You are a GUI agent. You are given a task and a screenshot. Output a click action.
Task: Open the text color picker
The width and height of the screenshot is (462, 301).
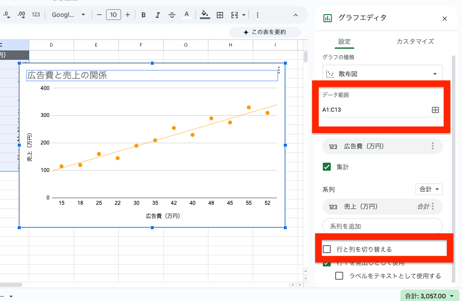click(187, 15)
